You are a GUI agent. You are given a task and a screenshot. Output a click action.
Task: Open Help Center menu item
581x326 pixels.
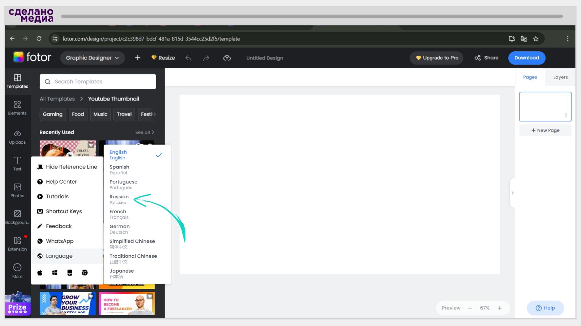click(67, 182)
